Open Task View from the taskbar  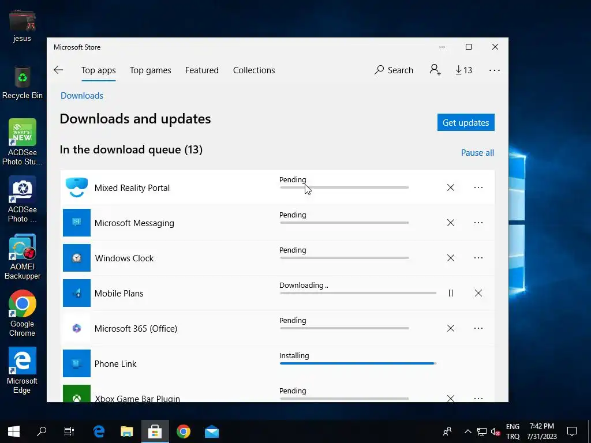click(69, 431)
